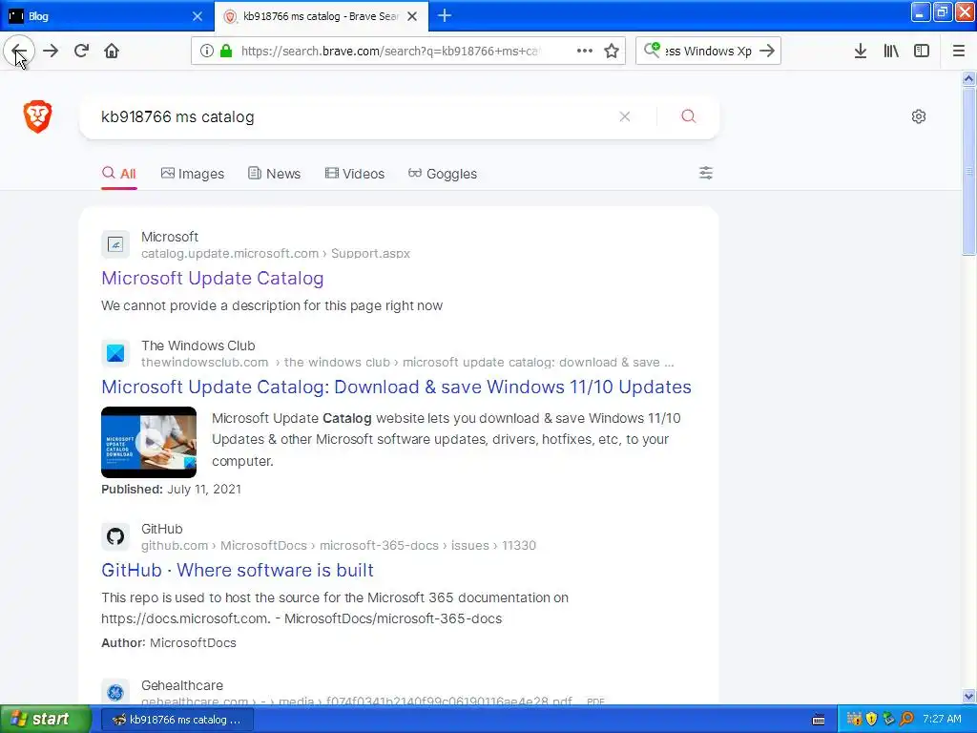977x733 pixels.
Task: Open Brave Search settings gear
Action: (x=919, y=116)
